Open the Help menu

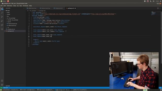point(30,6)
